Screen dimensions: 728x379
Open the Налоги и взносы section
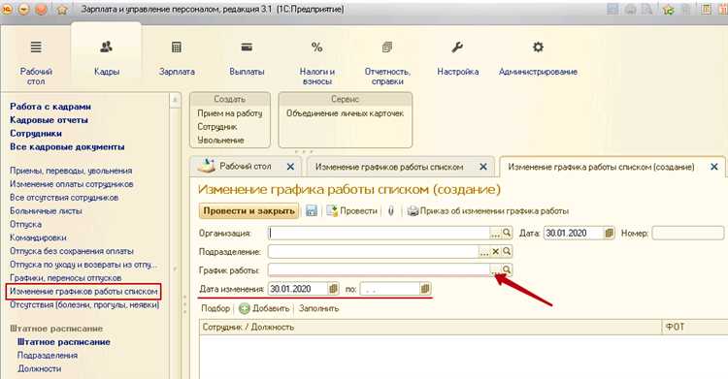(x=316, y=63)
